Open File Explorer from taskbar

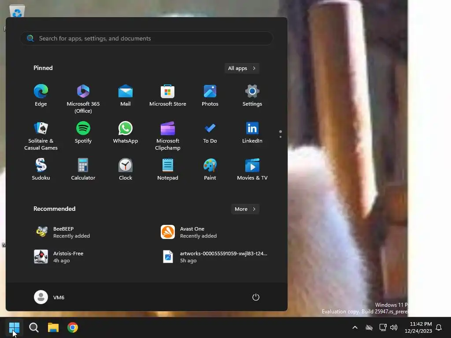(x=53, y=327)
